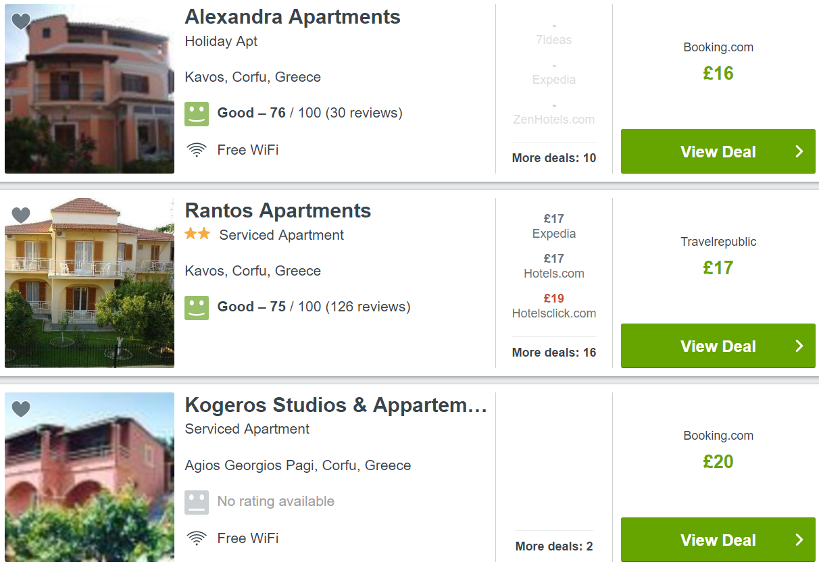View Deal for Alexandra Apartments at £16
This screenshot has height=566, width=819.
pos(718,151)
